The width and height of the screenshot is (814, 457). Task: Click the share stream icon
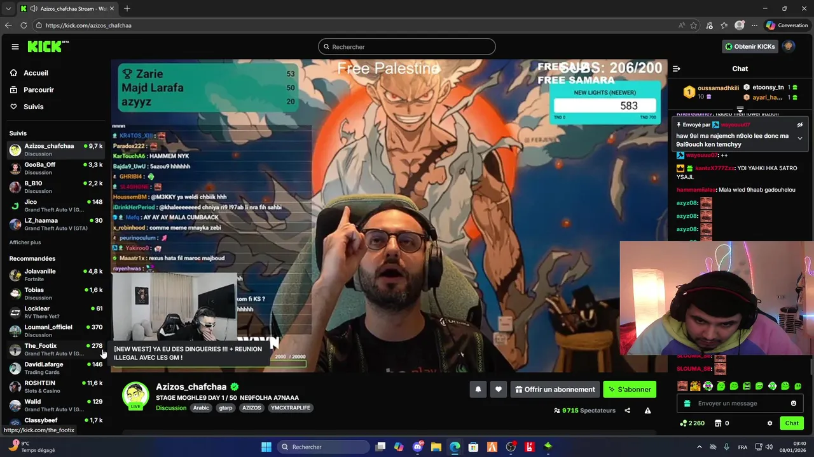628,411
